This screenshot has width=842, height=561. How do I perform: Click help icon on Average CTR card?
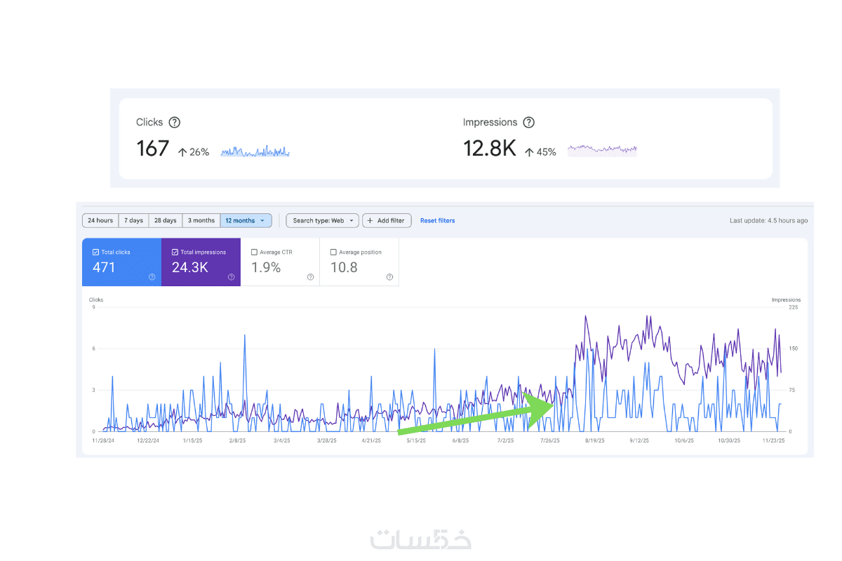pos(310,277)
